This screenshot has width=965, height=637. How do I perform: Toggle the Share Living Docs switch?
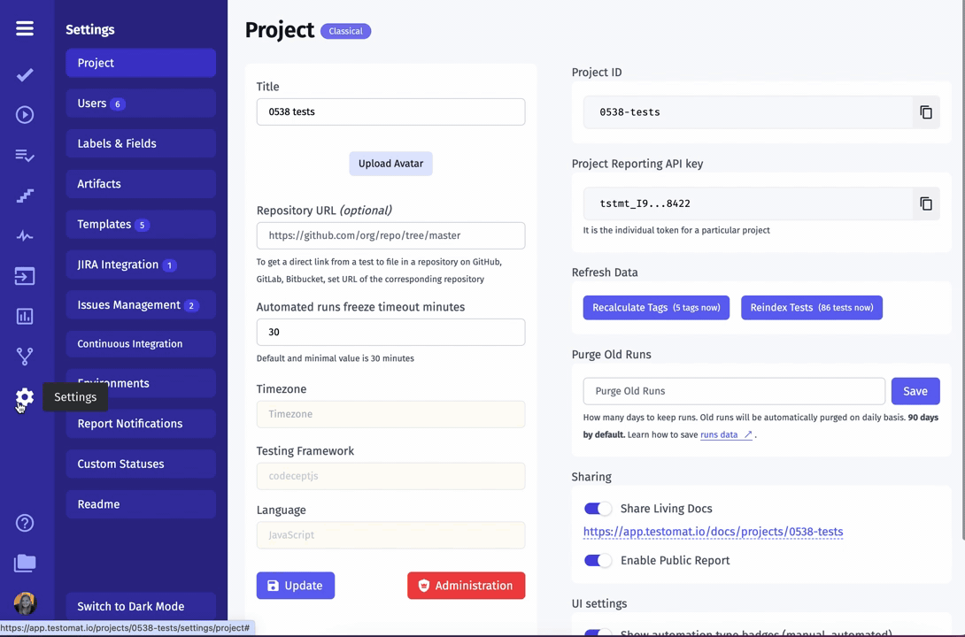pos(598,509)
